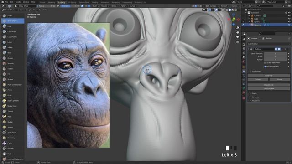The image size is (292, 164).
Task: Select the Inflate brush
Action: (x=13, y=47)
